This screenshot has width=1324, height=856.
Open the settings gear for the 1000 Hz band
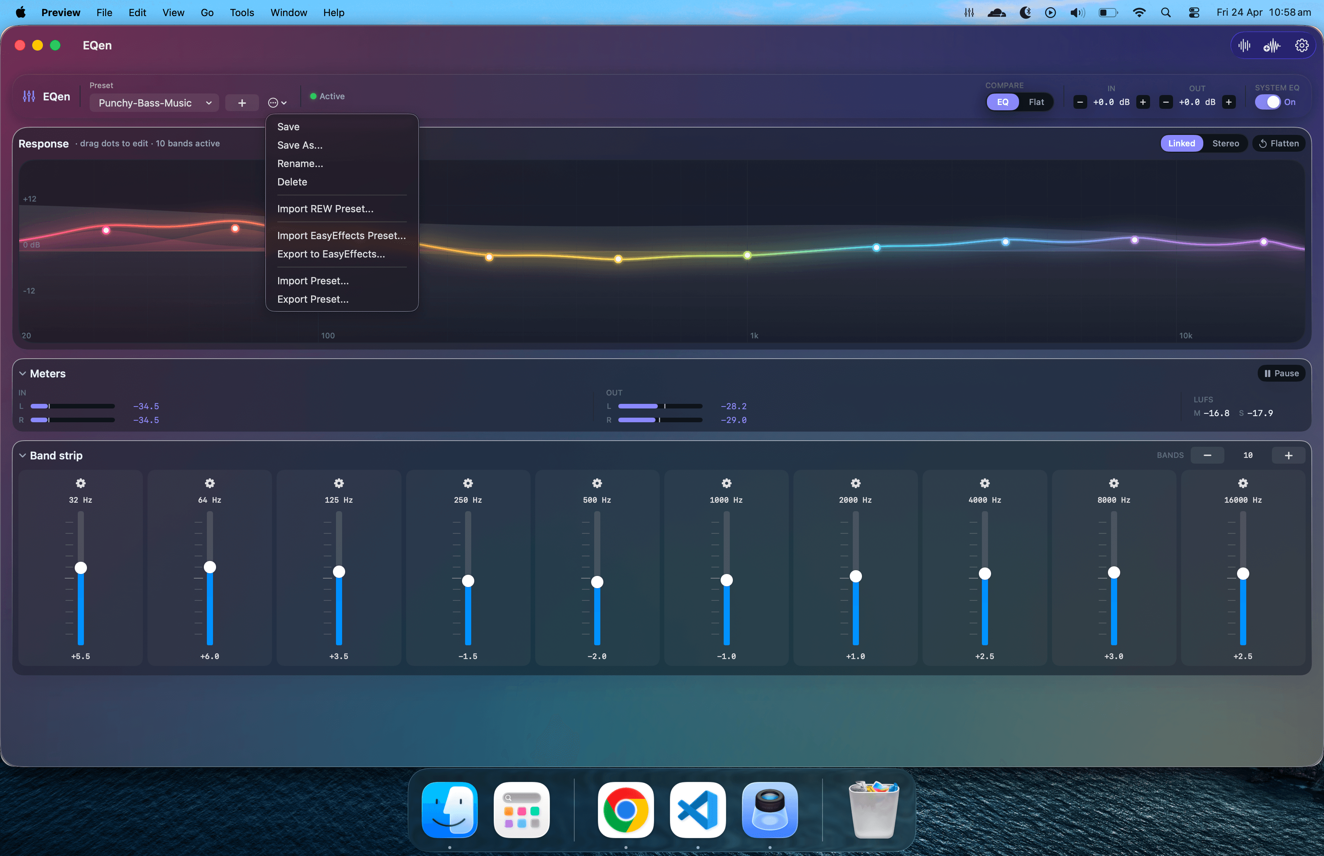726,483
